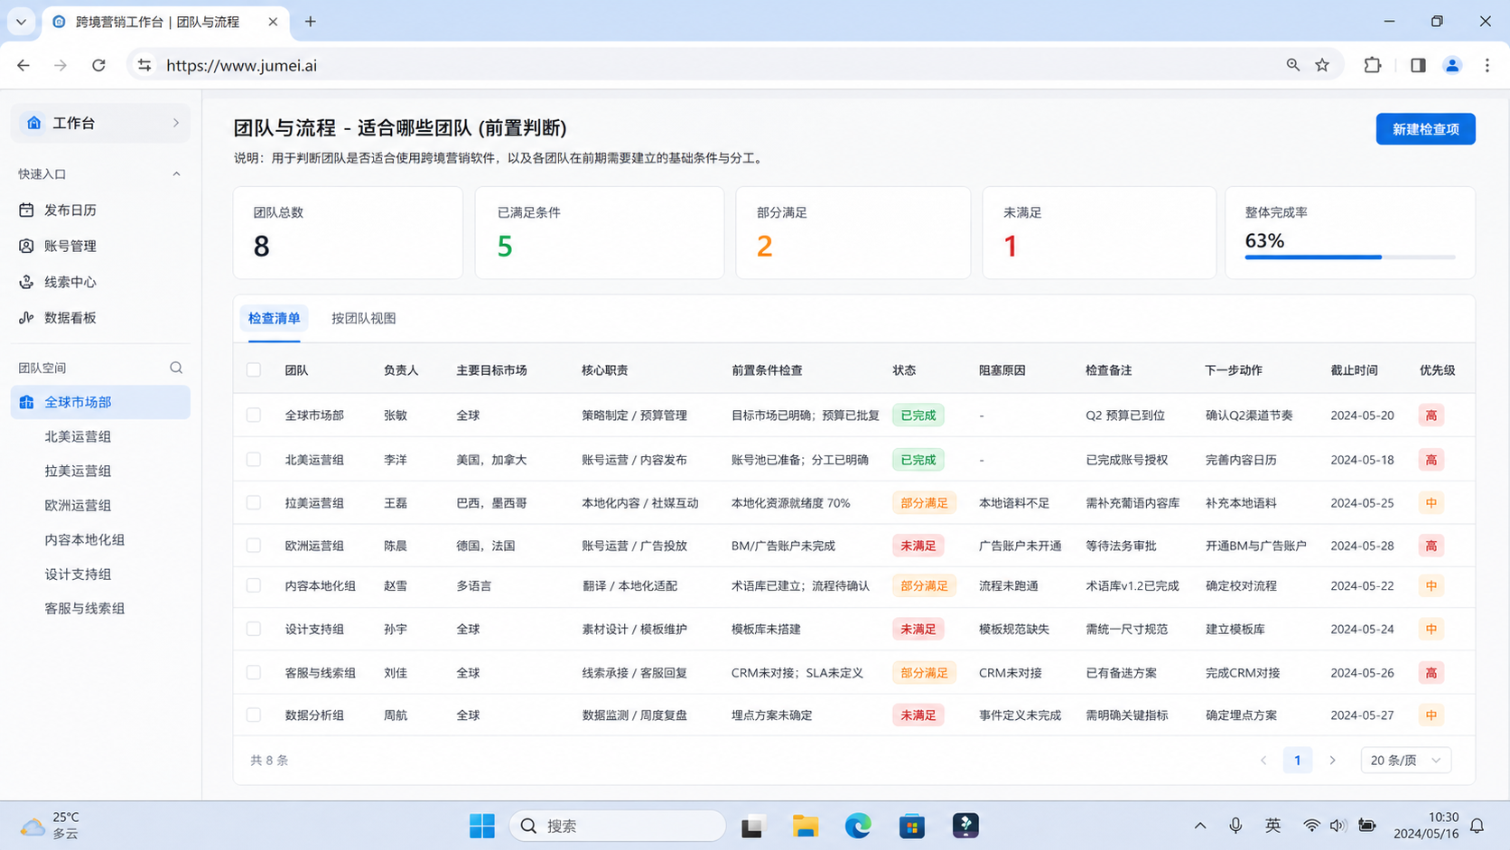
Task: Open the Task View taskbar icon
Action: point(751,826)
